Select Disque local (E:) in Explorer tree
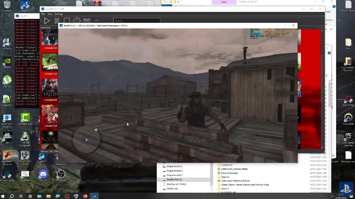The height and width of the screenshot is (199, 355). pyautogui.click(x=174, y=175)
